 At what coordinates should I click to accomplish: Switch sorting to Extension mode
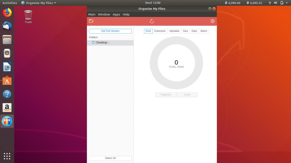[x=160, y=31]
